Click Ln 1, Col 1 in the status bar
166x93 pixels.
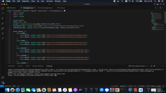(115, 86)
